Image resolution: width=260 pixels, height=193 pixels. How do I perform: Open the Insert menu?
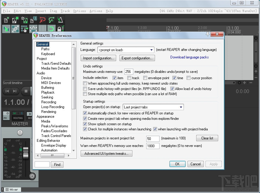coord(41,11)
